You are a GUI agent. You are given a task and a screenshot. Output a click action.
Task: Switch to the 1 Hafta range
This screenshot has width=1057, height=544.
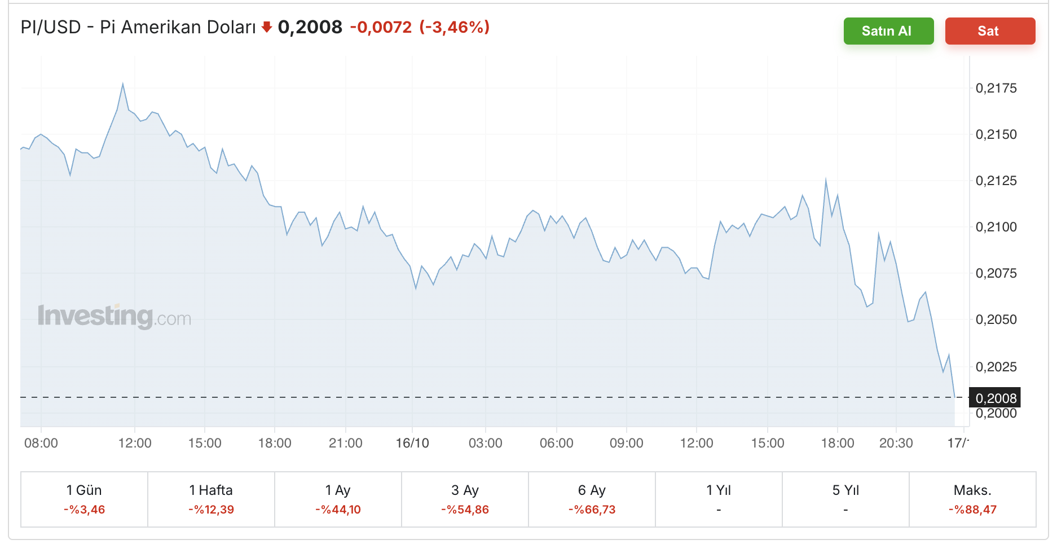point(211,499)
